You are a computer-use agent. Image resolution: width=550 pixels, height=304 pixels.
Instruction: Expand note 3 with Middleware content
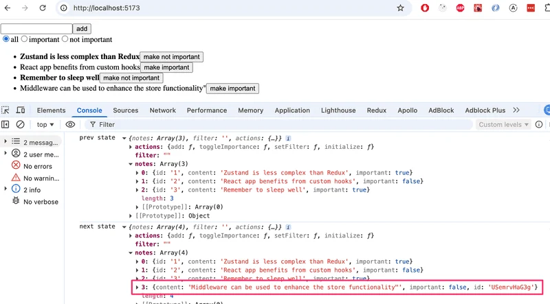[x=137, y=288]
